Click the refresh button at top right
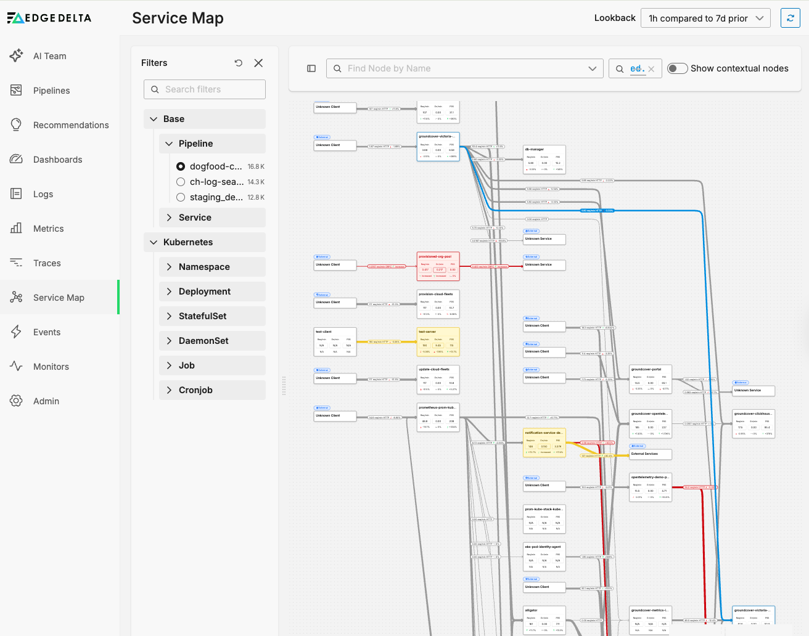The width and height of the screenshot is (809, 636). pyautogui.click(x=790, y=18)
